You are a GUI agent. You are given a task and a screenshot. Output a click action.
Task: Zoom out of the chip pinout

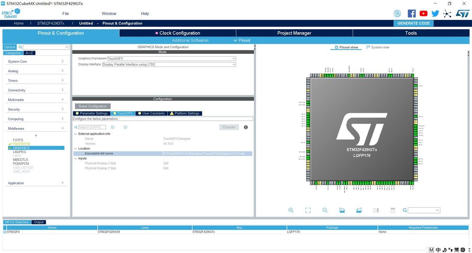[325, 210]
